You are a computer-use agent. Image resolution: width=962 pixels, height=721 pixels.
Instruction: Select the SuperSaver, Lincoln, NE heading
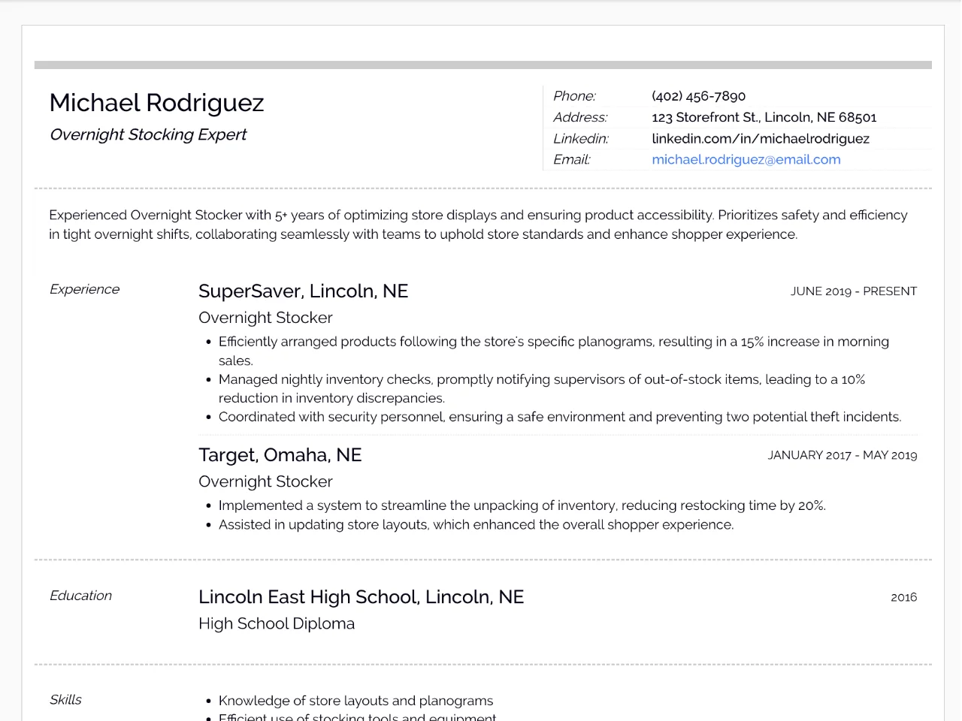tap(303, 291)
